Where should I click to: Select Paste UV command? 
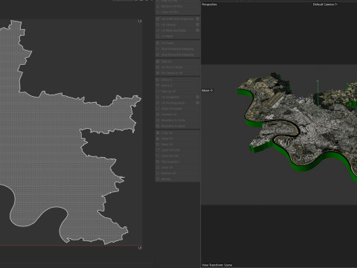[x=177, y=138]
